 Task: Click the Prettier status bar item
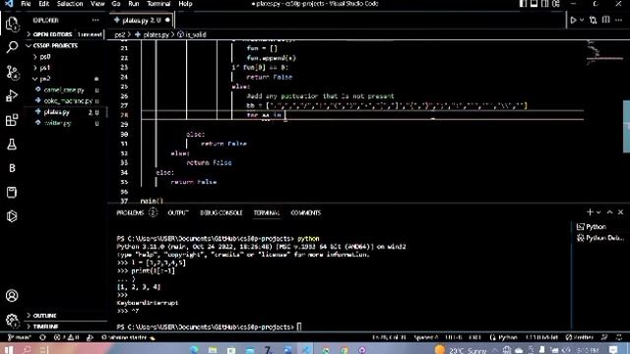pos(579,337)
